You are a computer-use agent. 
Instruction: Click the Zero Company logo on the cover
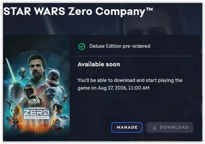pyautogui.click(x=37, y=113)
